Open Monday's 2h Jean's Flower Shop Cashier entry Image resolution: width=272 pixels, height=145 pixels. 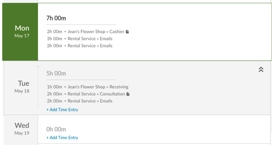[x=86, y=32]
